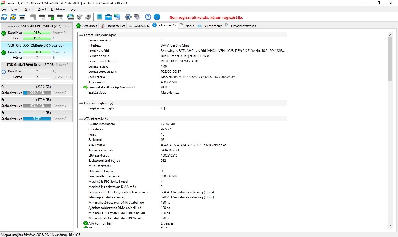The image size is (398, 237).
Task: Click the Interfész row value S-ATA Gen3
Action: tap(175, 45)
